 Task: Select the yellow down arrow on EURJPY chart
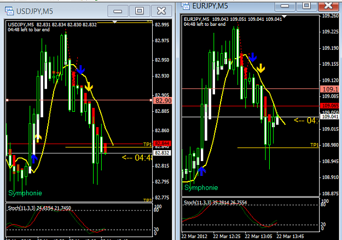[x=260, y=68]
